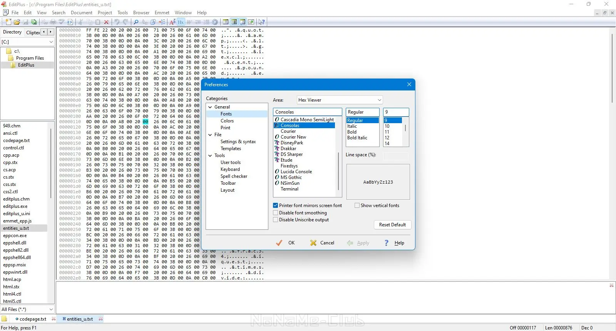The image size is (616, 331).
Task: Click the Word Wrap toolbar icon
Action: (189, 22)
